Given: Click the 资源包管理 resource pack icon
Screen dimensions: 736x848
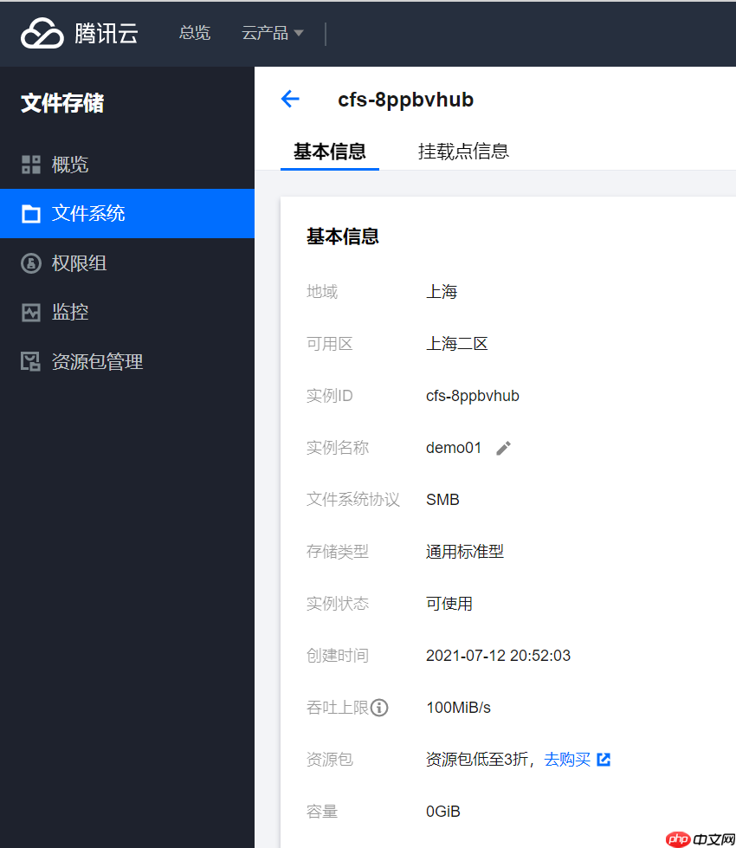Looking at the screenshot, I should tap(31, 361).
